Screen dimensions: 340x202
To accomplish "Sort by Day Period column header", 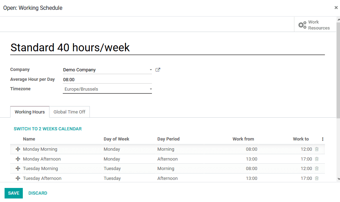I will tap(168, 139).
